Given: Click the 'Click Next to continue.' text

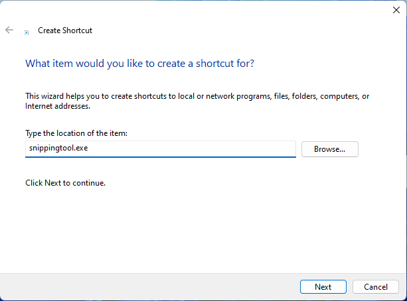Looking at the screenshot, I should coord(65,182).
